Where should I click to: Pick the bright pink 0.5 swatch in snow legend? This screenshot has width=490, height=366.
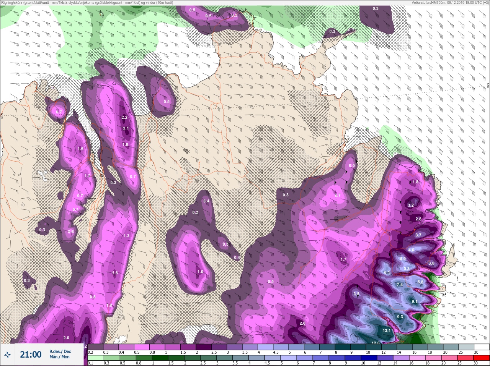[142, 347]
